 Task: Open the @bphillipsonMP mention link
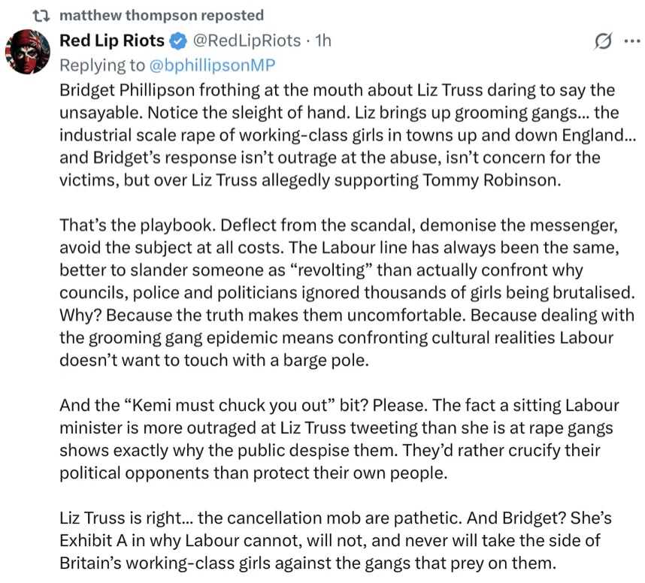212,65
